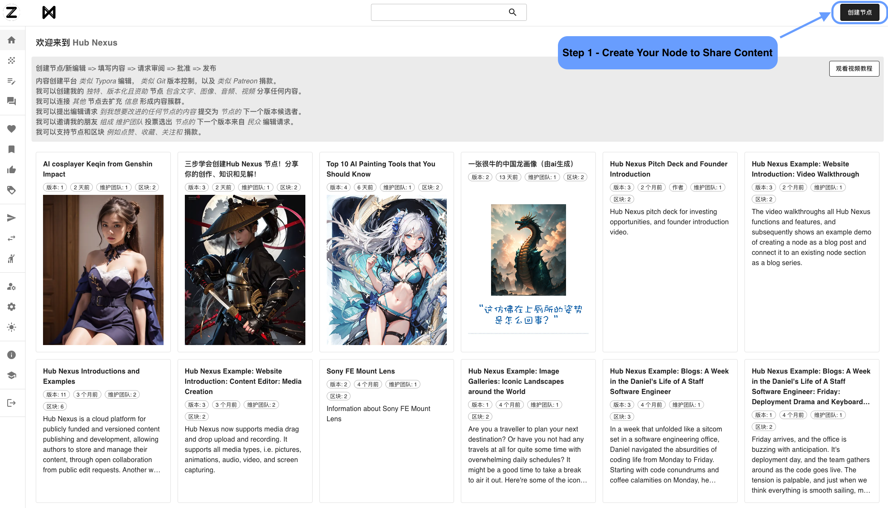Click the '版本: 2' chip on Sony FE card
The image size is (888, 508).
(339, 384)
